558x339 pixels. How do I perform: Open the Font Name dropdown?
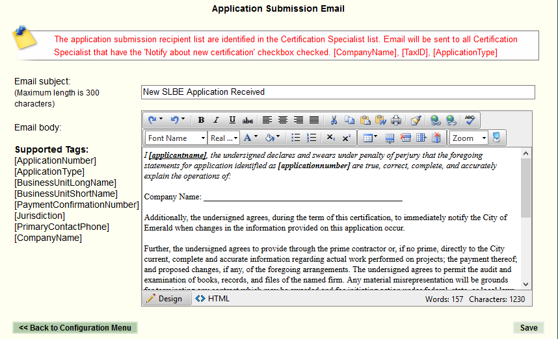tap(176, 138)
